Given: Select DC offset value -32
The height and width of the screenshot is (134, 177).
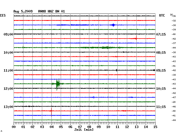Looking at the screenshot, I should click(174, 21).
